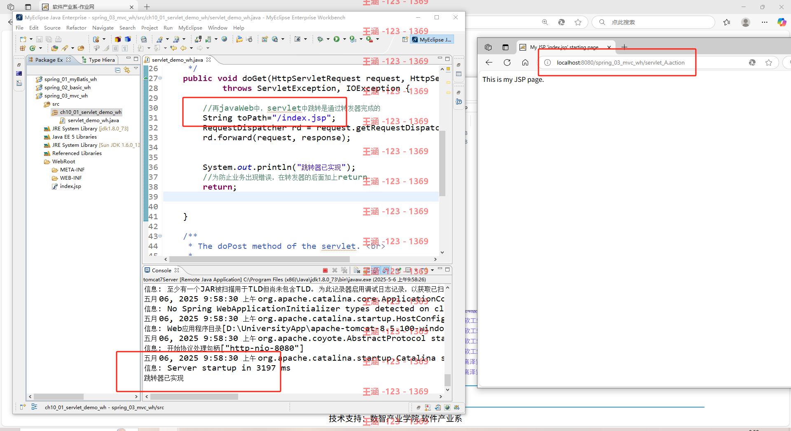Open Back history dropdown arrow

tap(191, 48)
